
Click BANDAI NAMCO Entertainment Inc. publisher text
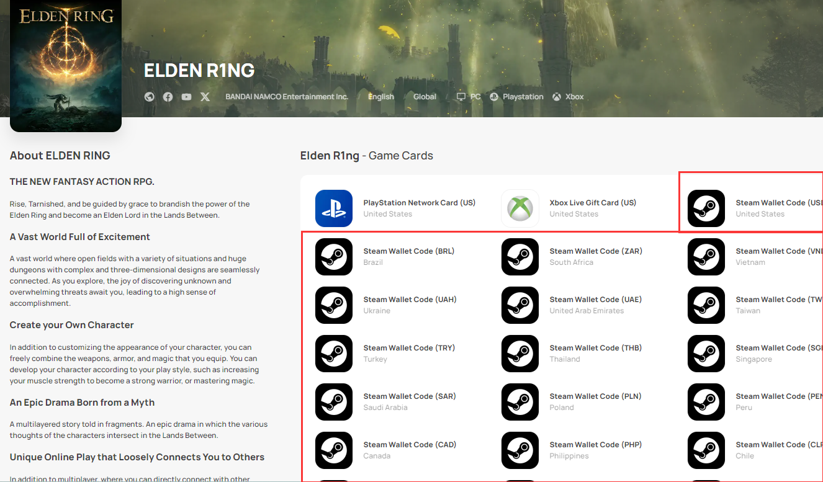click(x=287, y=97)
